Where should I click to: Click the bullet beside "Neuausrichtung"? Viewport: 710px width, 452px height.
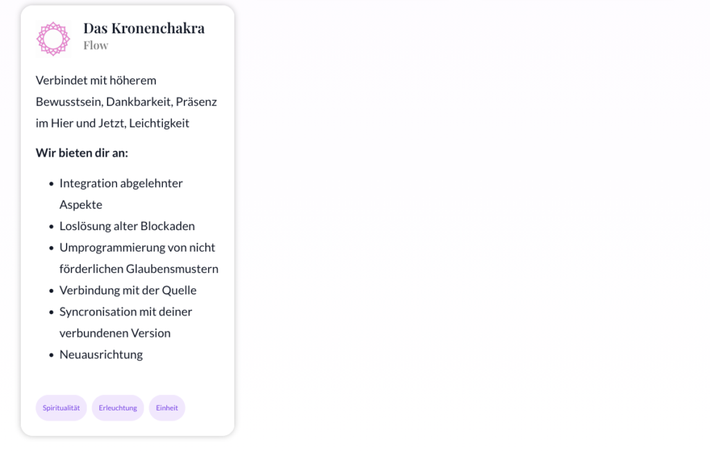pyautogui.click(x=51, y=355)
